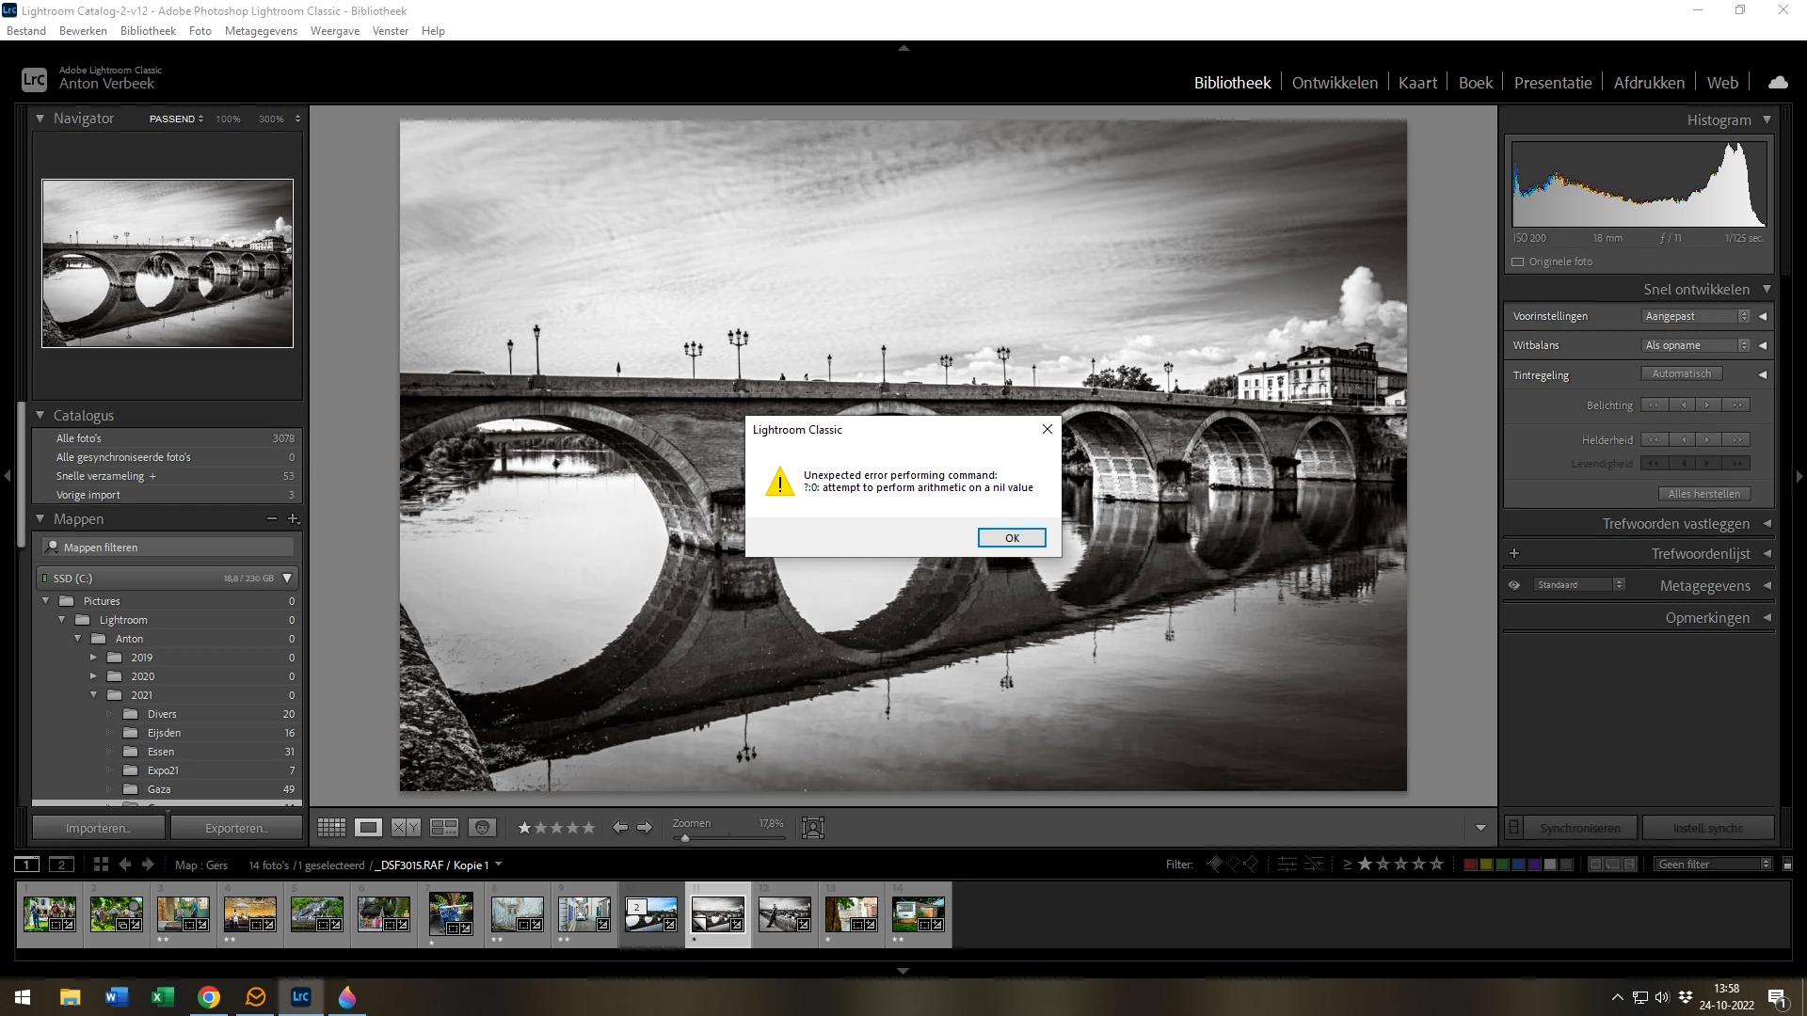Click OK in error dialog
This screenshot has height=1016, width=1807.
1011,538
